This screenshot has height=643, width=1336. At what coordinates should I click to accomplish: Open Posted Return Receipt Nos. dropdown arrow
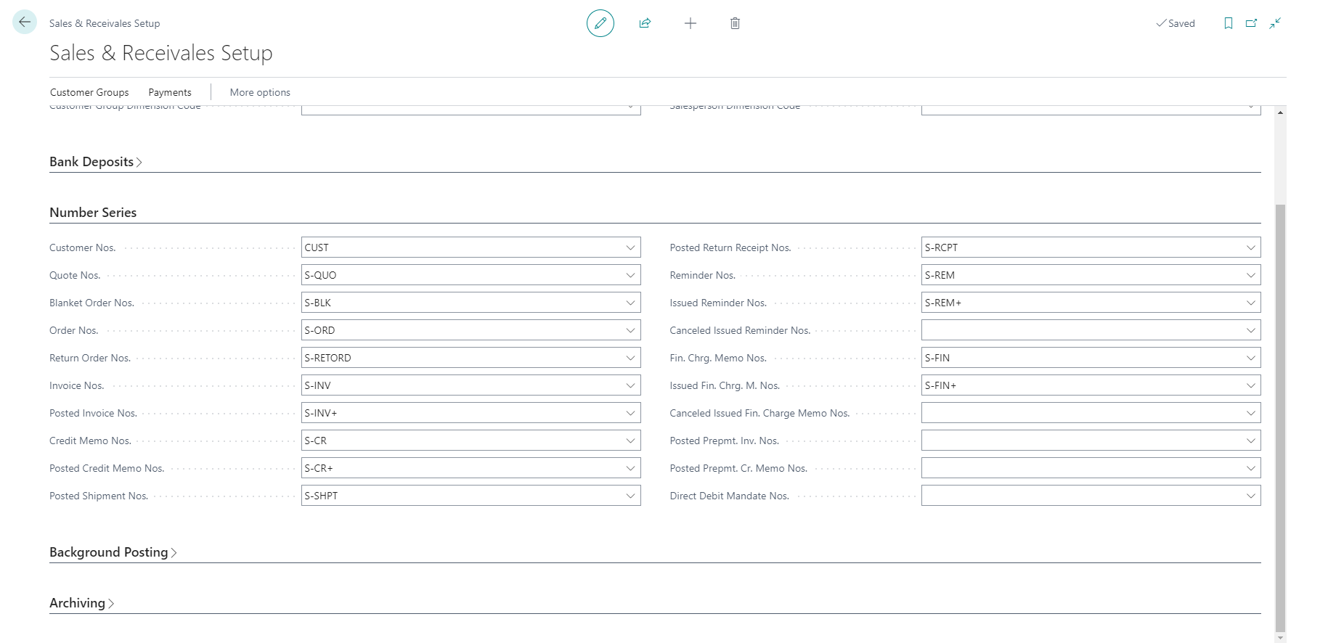tap(1250, 247)
